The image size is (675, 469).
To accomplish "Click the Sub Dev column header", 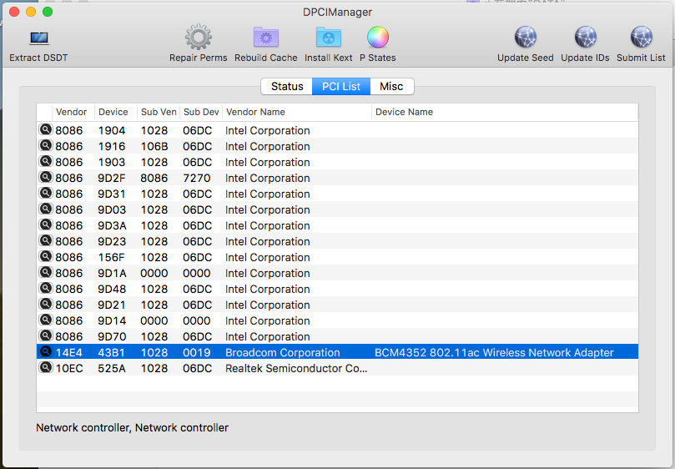I will [x=200, y=112].
